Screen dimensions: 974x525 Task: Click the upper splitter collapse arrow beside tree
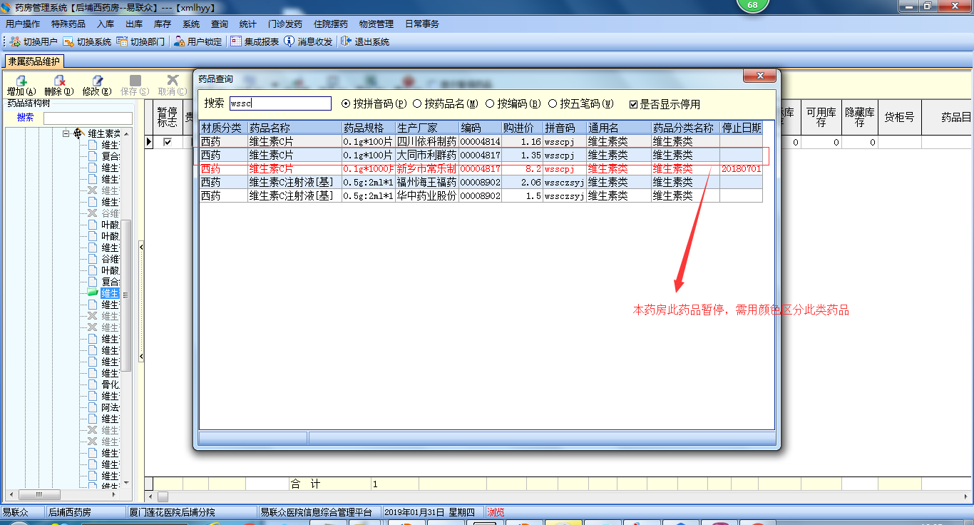click(140, 247)
